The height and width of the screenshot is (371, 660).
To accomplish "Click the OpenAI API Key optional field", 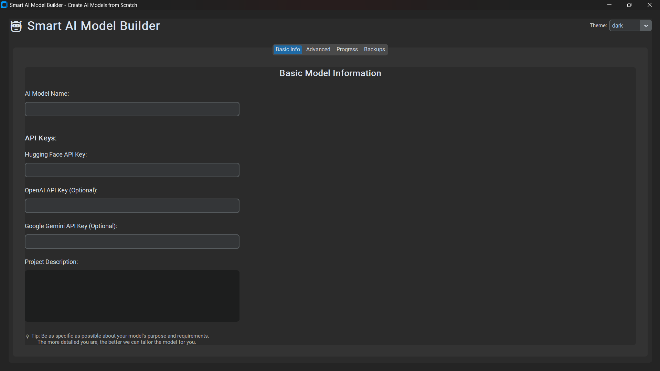I will click(x=132, y=205).
